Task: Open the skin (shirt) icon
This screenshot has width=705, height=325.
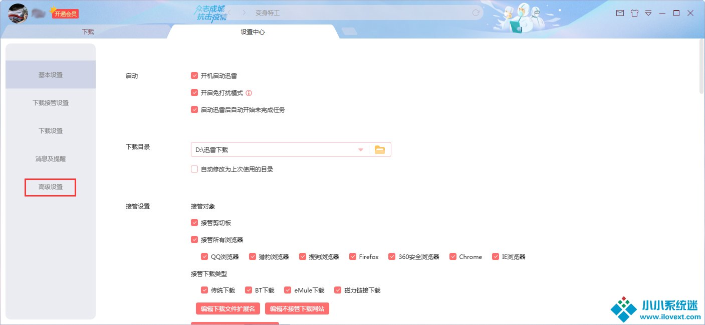Action: coord(634,13)
